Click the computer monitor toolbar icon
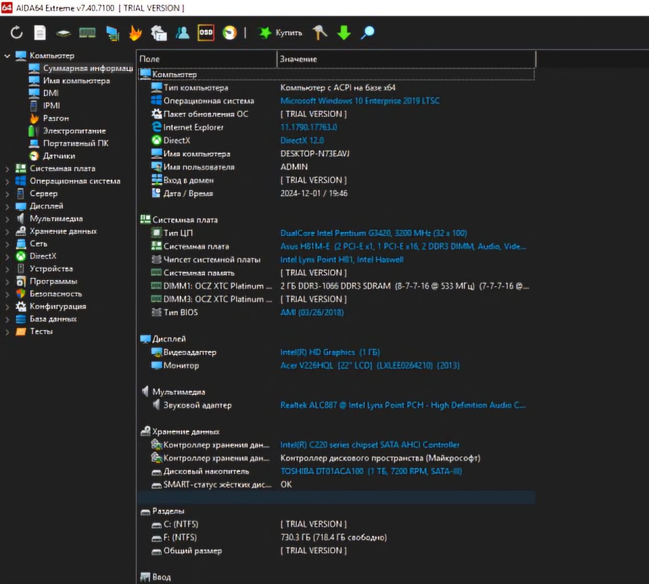The height and width of the screenshot is (584, 649). click(112, 33)
